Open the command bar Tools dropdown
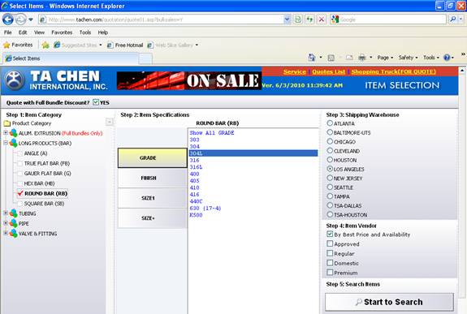The image size is (467, 314). 431,58
